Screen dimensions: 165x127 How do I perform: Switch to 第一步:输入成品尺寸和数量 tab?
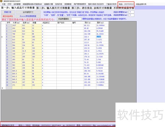tap(18, 8)
